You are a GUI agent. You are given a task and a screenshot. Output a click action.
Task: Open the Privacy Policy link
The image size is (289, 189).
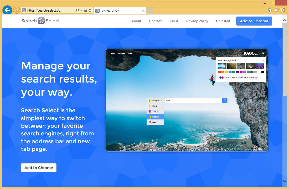(197, 21)
